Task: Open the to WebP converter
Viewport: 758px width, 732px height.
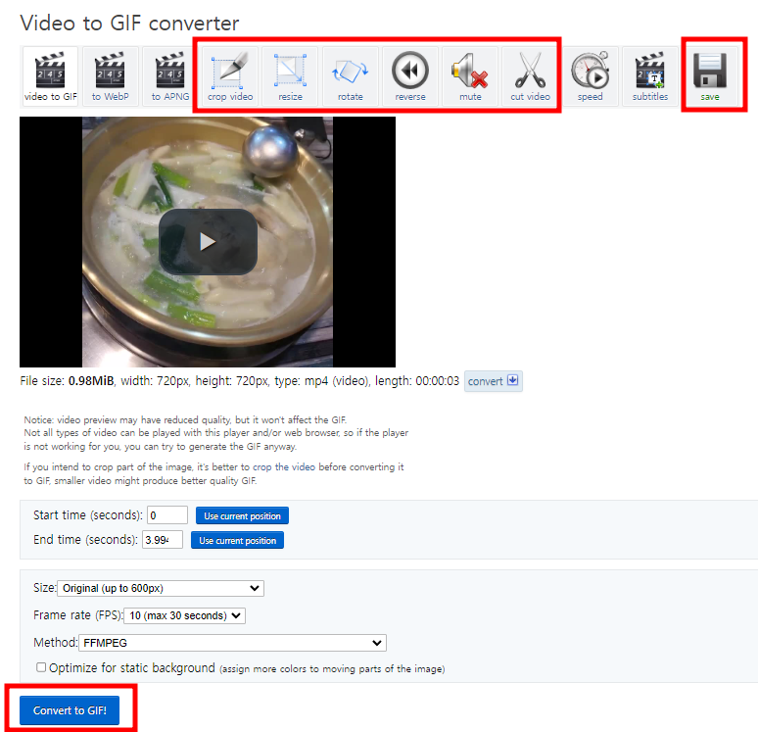Action: tap(111, 76)
